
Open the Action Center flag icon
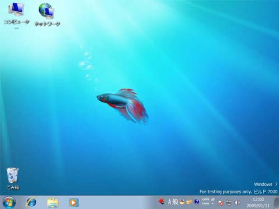point(221,203)
